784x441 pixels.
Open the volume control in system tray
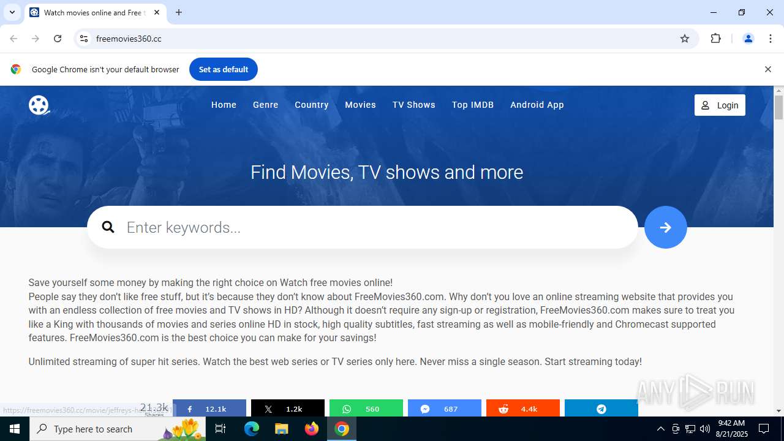[705, 429]
